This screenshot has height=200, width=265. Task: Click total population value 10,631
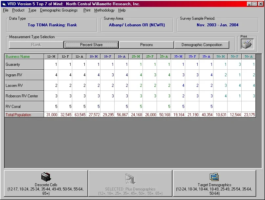[220, 115]
